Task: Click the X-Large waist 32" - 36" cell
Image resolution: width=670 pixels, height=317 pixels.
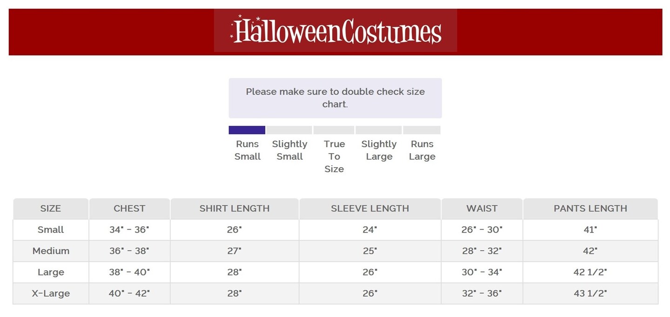Action: click(482, 294)
